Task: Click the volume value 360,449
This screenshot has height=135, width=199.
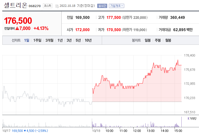Action: 177,17
